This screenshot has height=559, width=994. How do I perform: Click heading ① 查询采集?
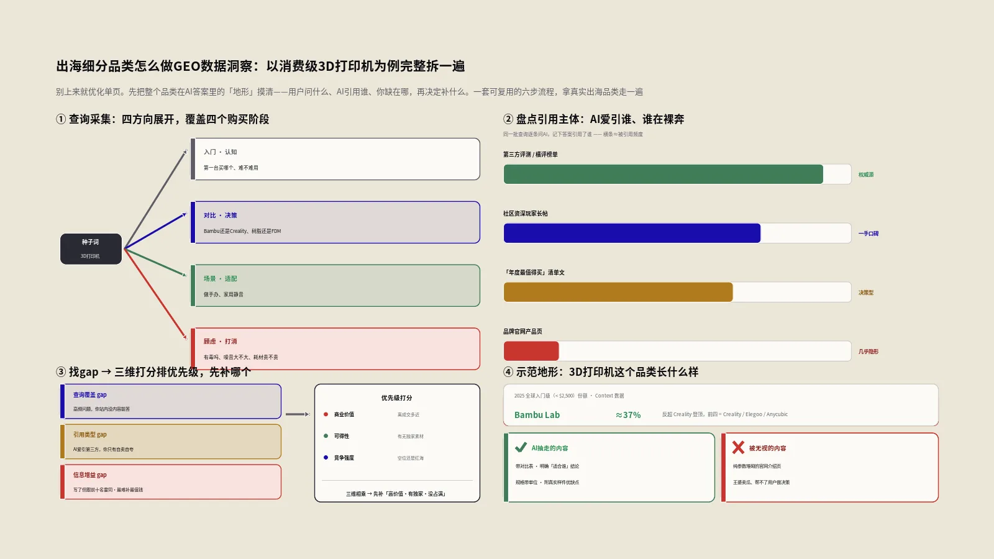[163, 119]
